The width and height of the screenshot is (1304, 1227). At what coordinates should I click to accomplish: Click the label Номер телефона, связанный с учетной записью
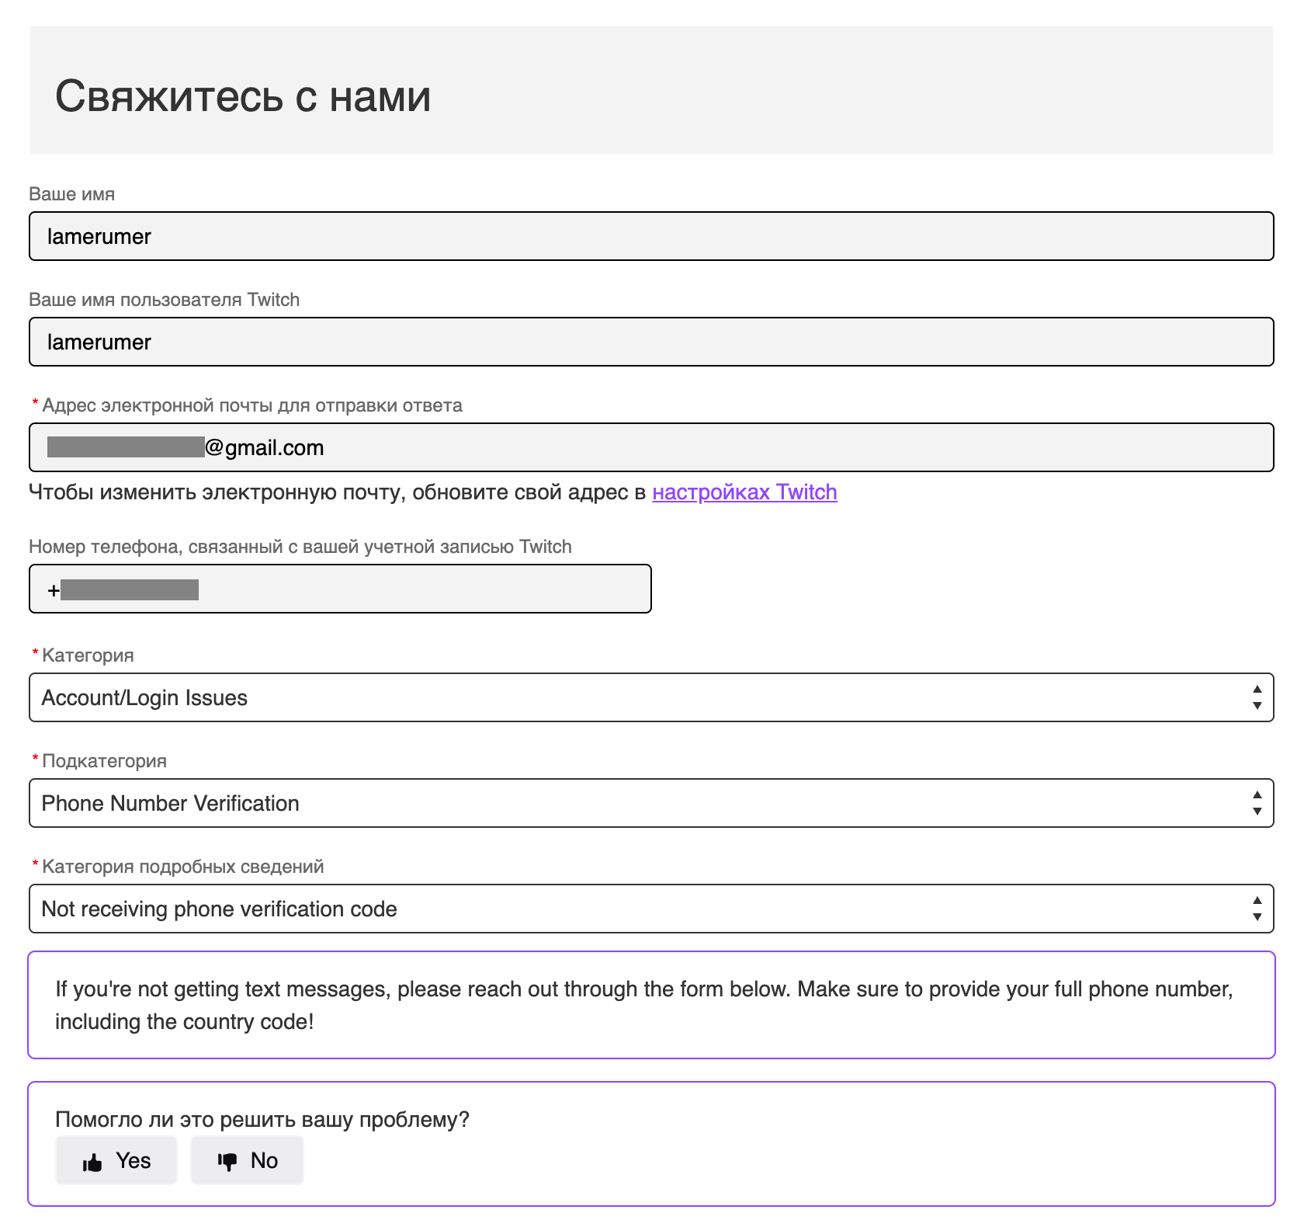click(x=300, y=546)
